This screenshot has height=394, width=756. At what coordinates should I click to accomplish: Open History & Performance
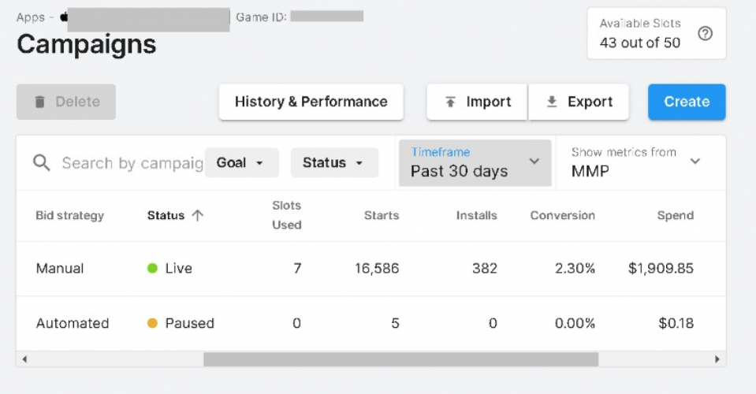311,102
